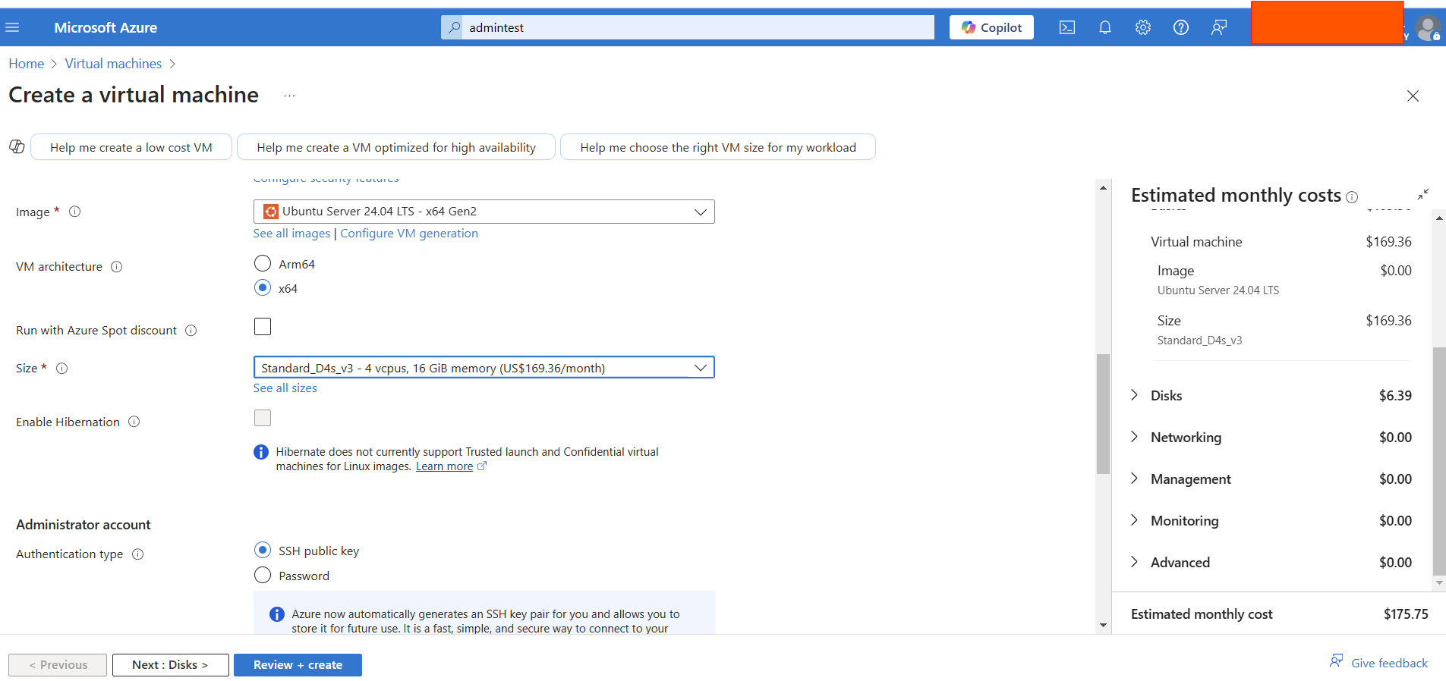Open See all images link
This screenshot has width=1446, height=681.
tap(292, 234)
